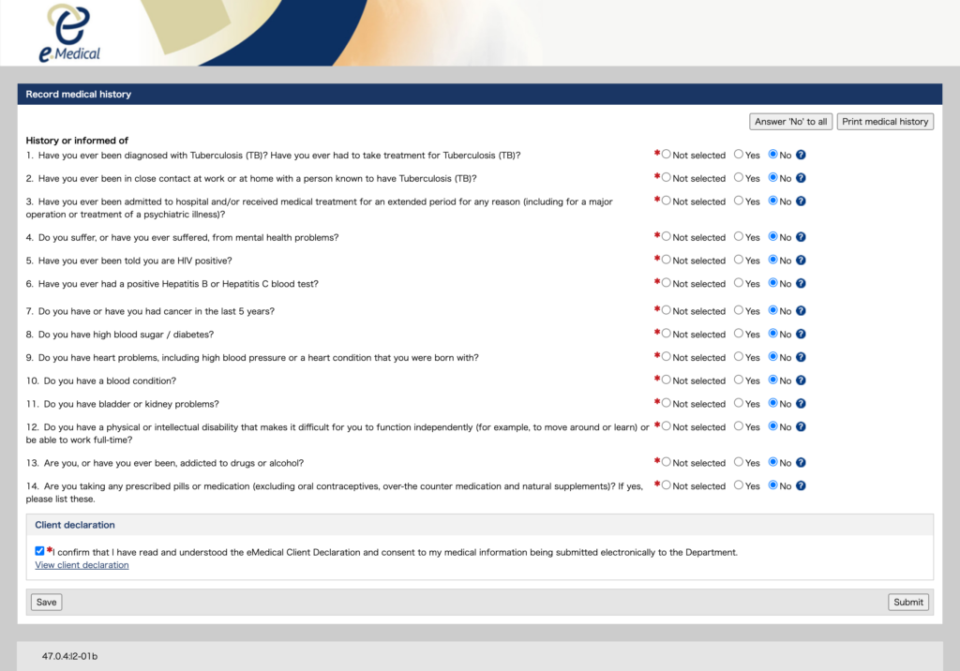The height and width of the screenshot is (671, 960).
Task: Choose Not selected for bladder or kidney question
Action: tap(667, 404)
